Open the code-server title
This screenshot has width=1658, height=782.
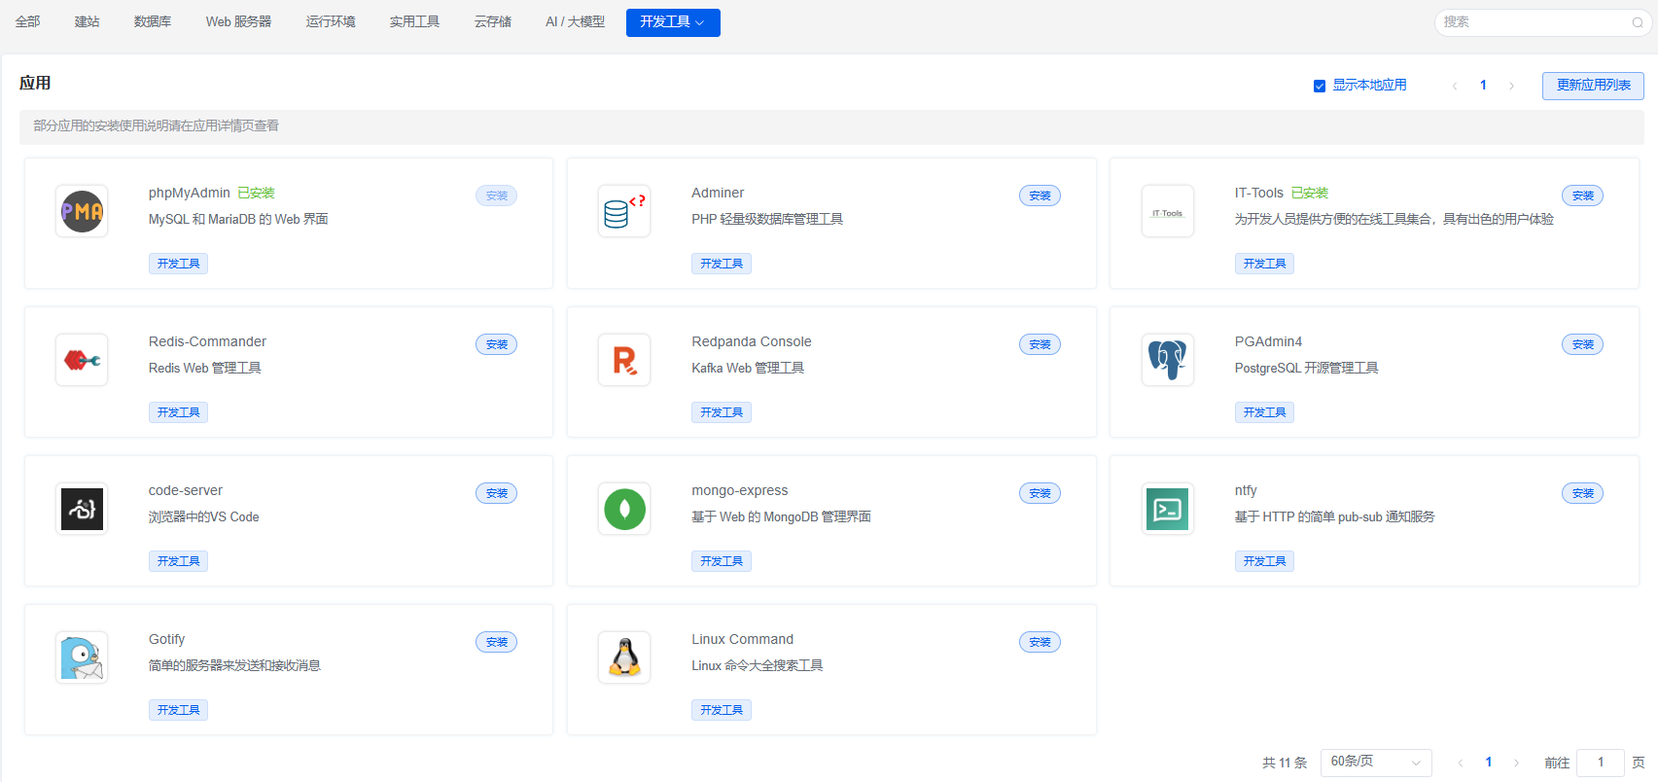(x=186, y=490)
